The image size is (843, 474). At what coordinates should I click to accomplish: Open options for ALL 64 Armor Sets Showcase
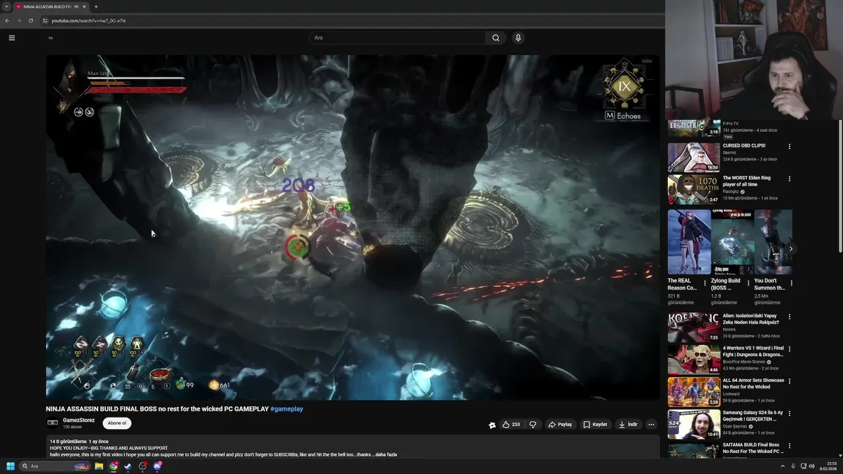point(790,381)
